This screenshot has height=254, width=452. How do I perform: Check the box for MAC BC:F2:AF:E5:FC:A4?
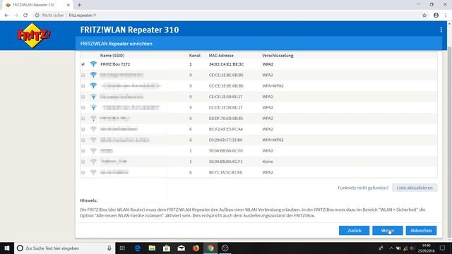click(83, 129)
